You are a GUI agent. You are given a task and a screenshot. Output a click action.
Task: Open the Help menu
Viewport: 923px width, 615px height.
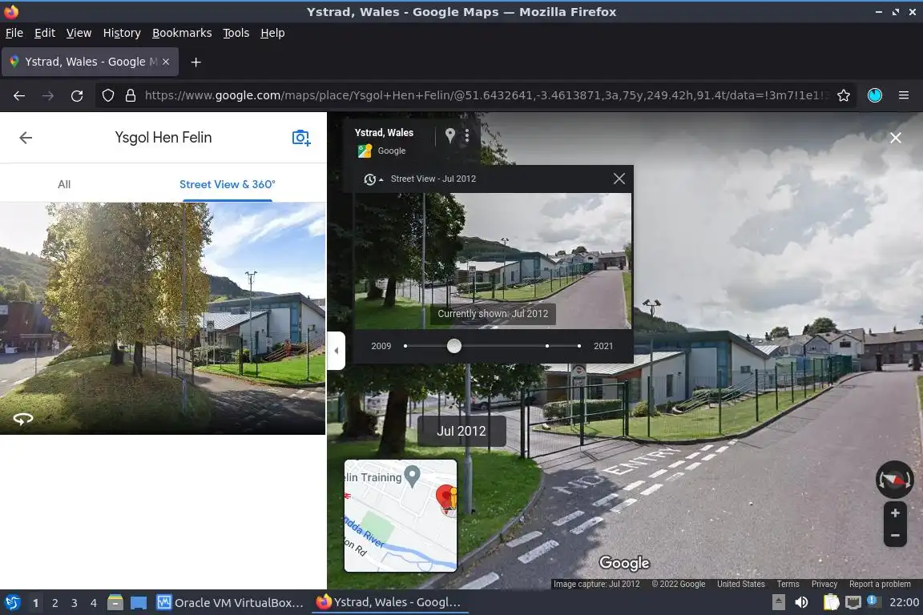point(272,33)
